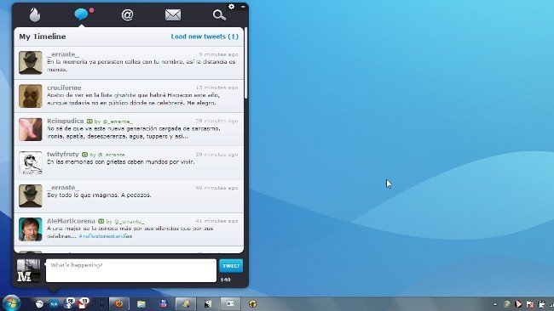Open cruciforme username link
Screen dimensions: 554x311
click(64, 88)
